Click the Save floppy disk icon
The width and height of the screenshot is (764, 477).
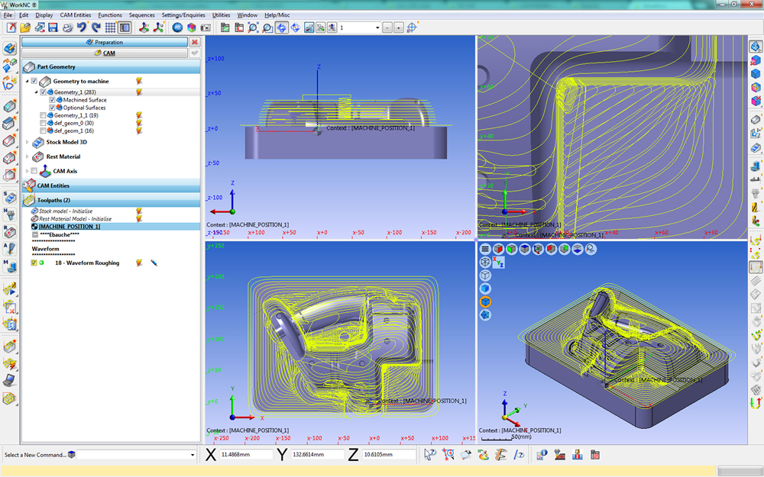(53, 27)
